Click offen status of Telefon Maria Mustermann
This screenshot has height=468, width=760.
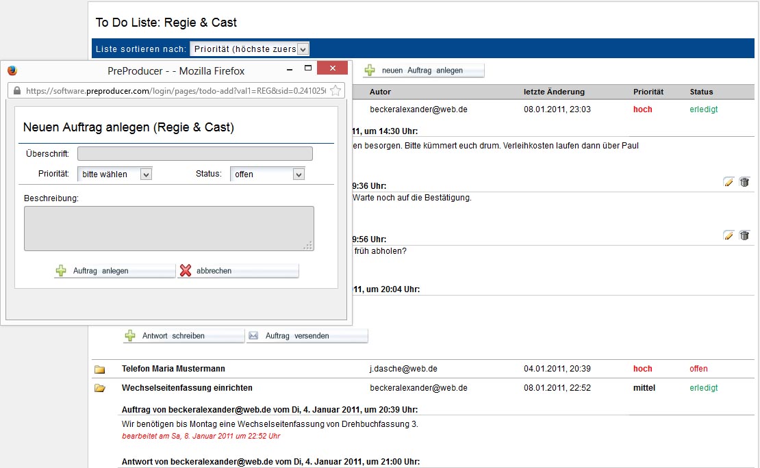(x=698, y=369)
